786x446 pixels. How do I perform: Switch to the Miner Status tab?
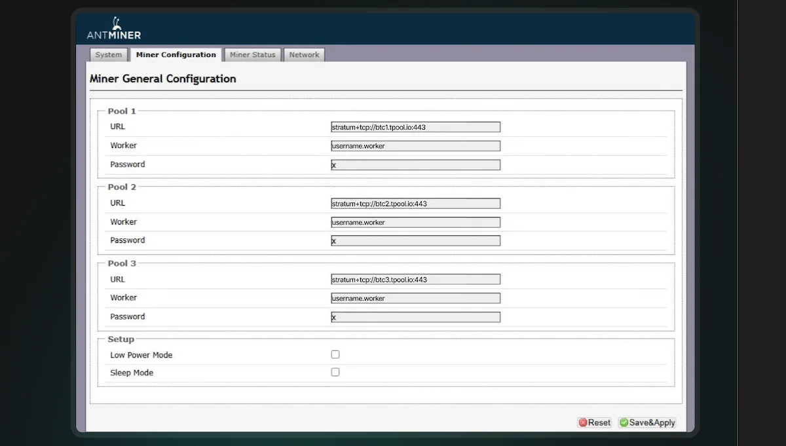pyautogui.click(x=253, y=55)
